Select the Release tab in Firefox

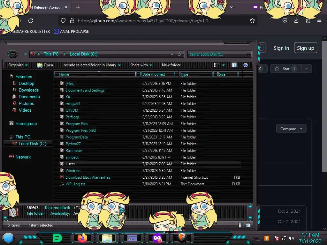[x=48, y=7]
